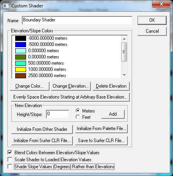Select the black -8000 meters color swatch
The width and height of the screenshot is (173, 176).
coord(21,38)
